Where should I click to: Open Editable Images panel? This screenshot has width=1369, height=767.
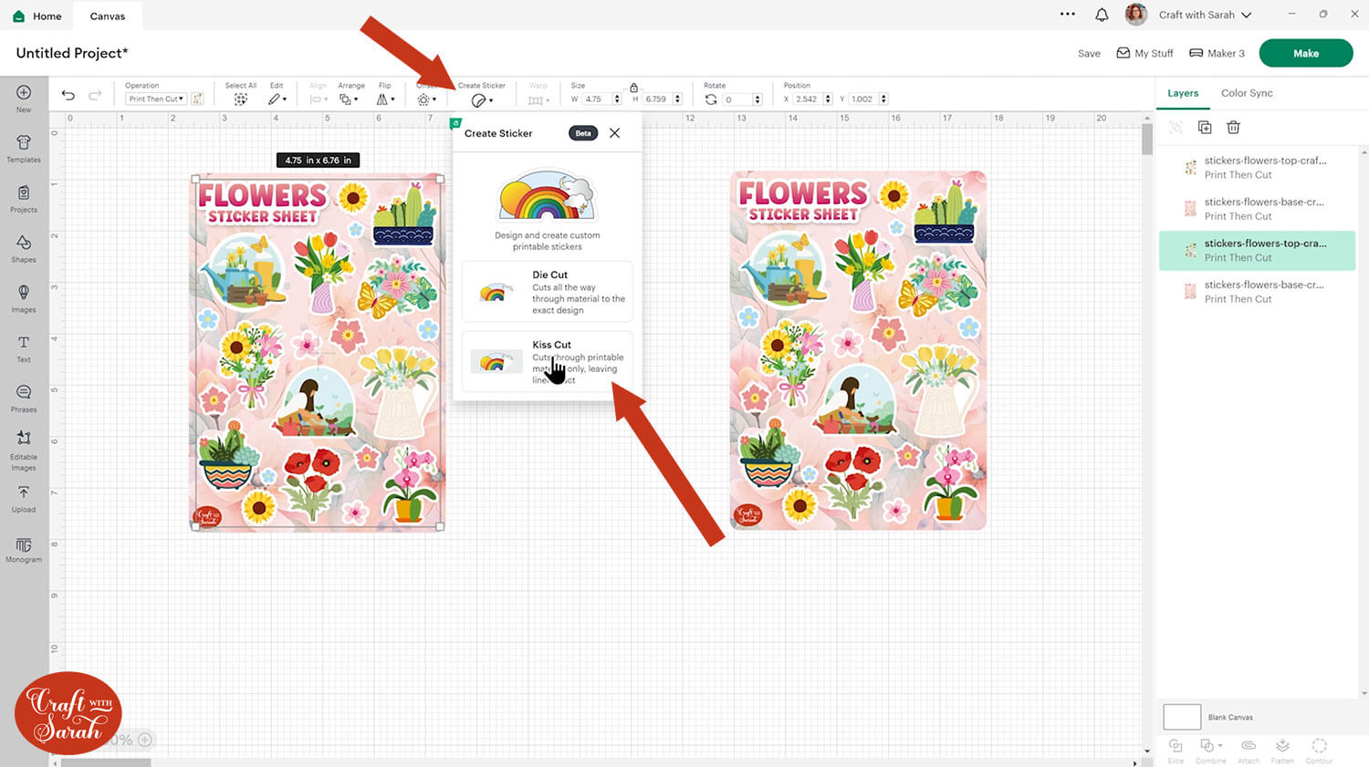point(24,451)
